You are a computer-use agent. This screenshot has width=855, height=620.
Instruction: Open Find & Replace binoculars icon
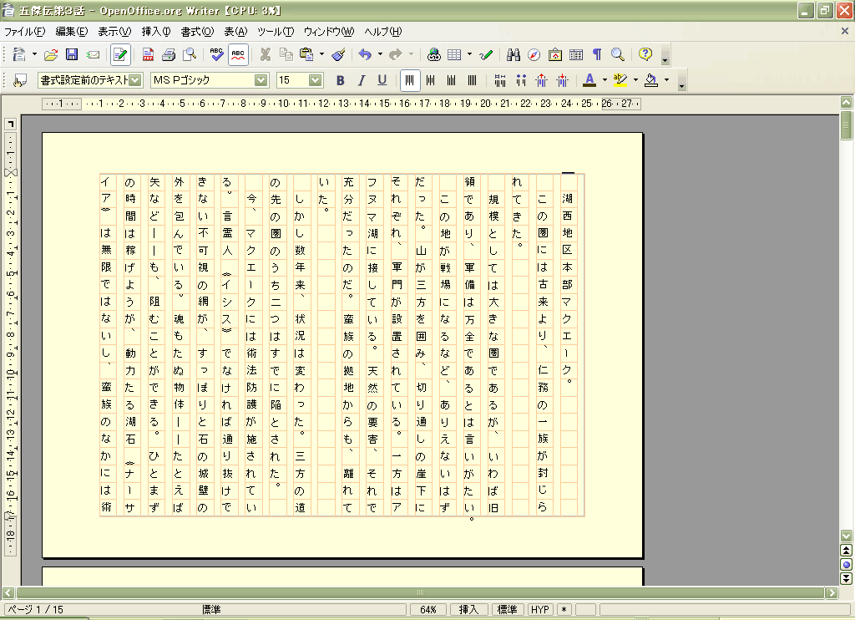click(514, 54)
